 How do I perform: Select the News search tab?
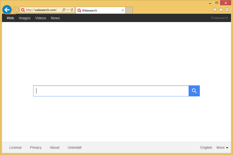point(55,18)
